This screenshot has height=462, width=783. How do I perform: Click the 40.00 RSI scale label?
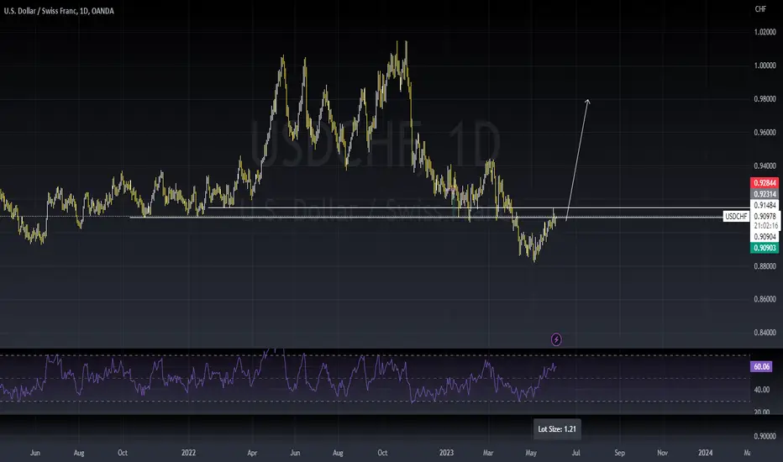point(761,390)
